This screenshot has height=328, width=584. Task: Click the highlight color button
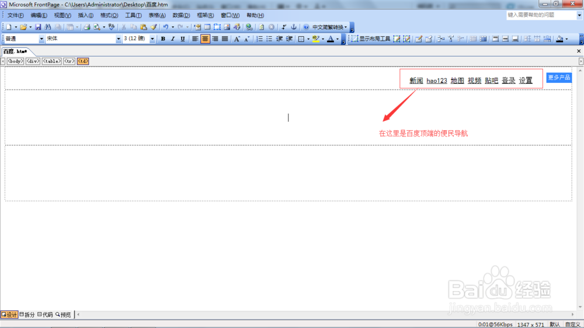(316, 39)
